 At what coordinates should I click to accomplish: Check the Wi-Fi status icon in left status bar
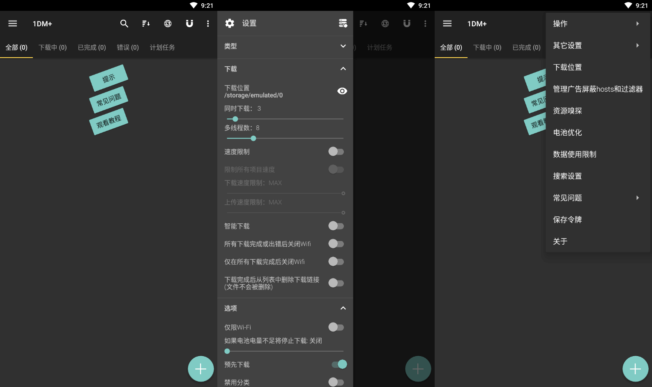click(194, 5)
